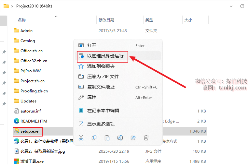
Task: Click the folder icon in address bar
Action: click(6, 6)
